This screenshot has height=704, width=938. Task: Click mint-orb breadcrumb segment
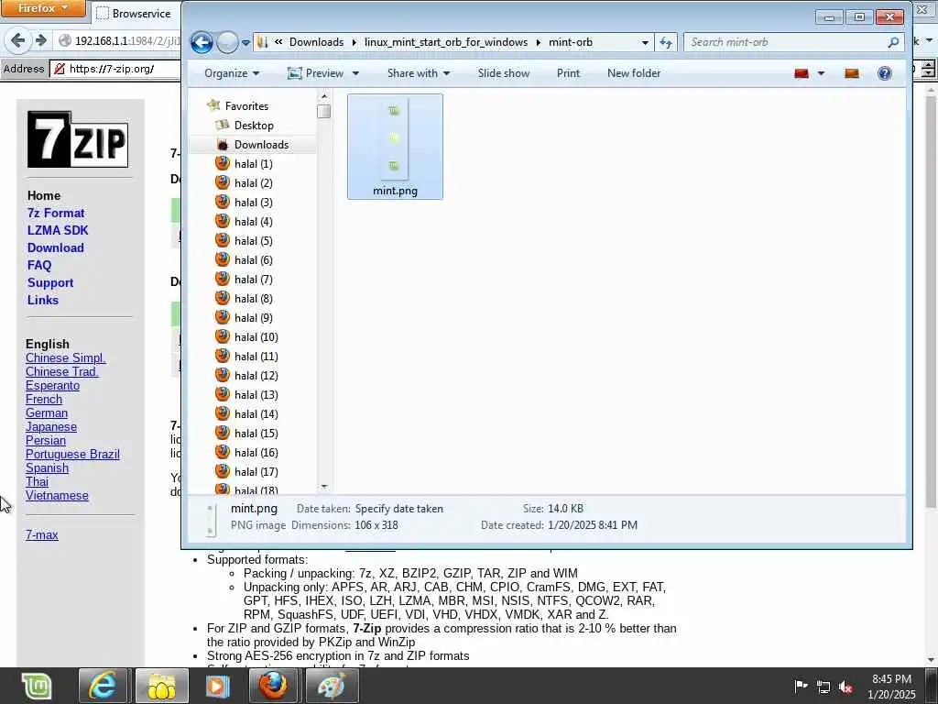[x=570, y=42]
